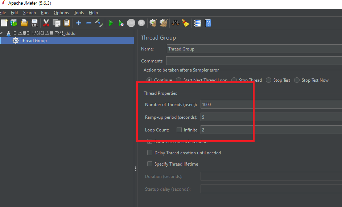Click the Duration (seconds) field
This screenshot has width=342, height=207.
click(x=271, y=176)
